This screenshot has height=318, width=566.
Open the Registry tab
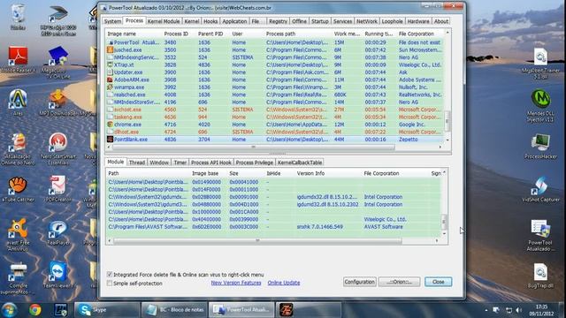278,21
